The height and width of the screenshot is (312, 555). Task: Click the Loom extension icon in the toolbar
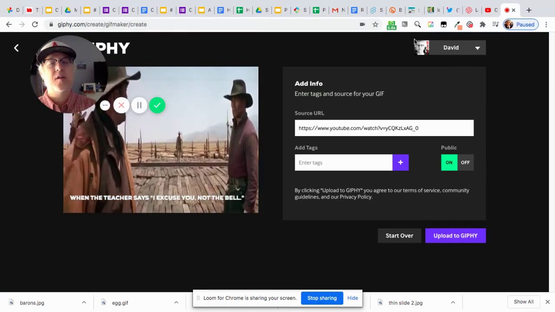click(470, 25)
